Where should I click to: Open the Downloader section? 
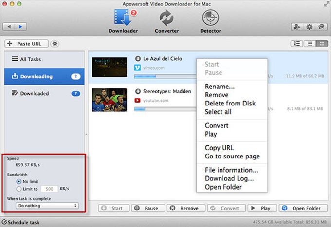pos(123,21)
